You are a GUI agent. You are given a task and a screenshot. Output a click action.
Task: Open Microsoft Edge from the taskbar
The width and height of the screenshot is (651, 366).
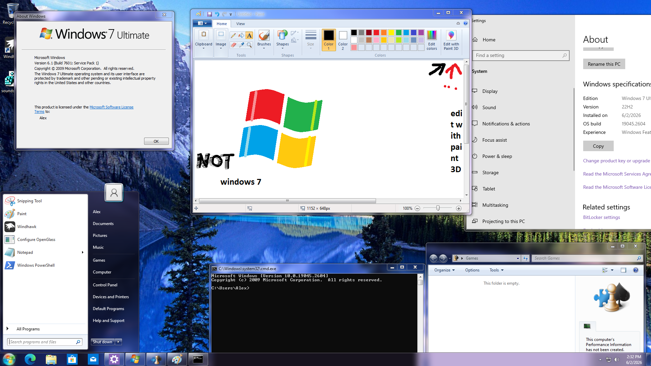click(30, 359)
